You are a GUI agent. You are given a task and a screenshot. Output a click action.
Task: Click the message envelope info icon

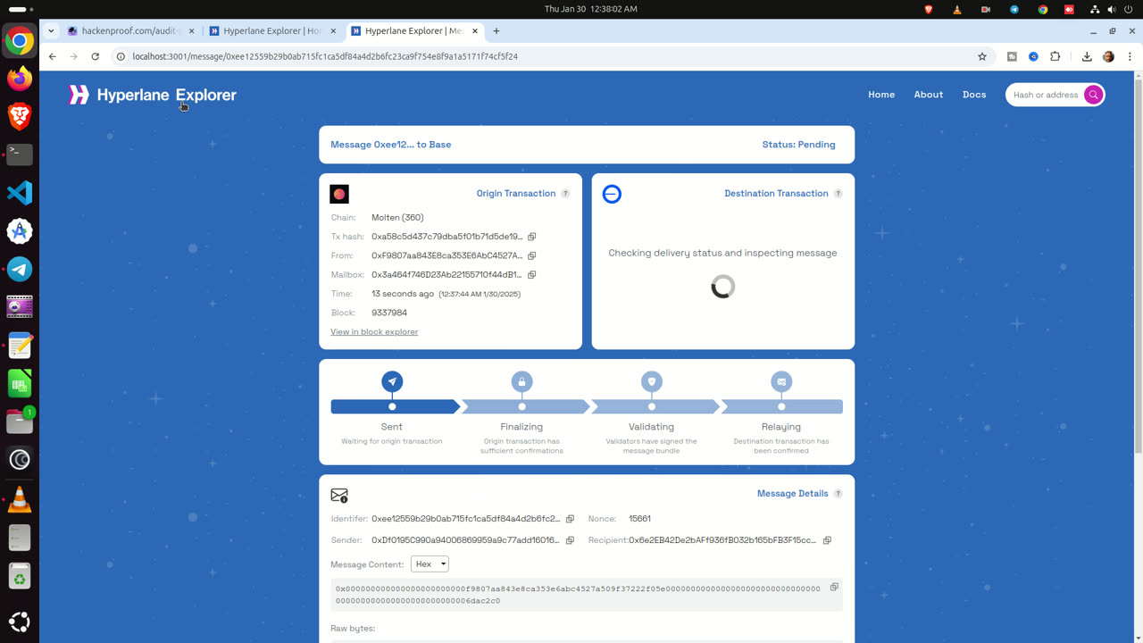(x=339, y=495)
